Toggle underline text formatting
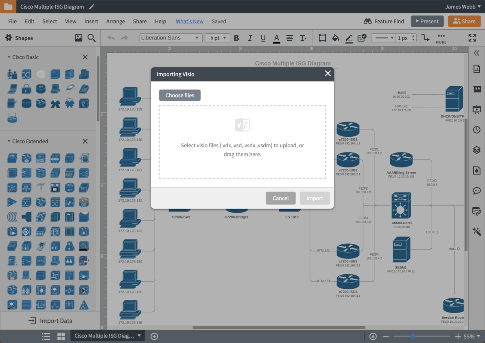 click(263, 38)
